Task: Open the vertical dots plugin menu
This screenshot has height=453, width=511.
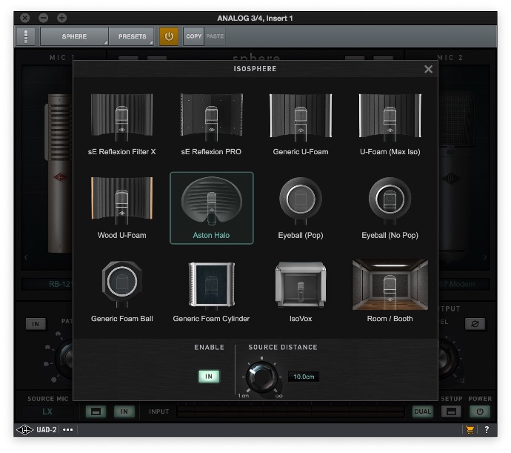Action: point(26,36)
